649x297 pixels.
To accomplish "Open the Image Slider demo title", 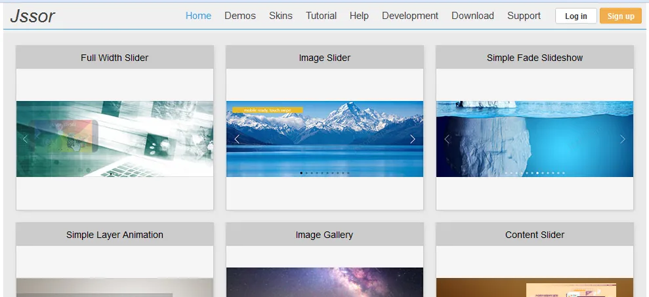I will (324, 58).
